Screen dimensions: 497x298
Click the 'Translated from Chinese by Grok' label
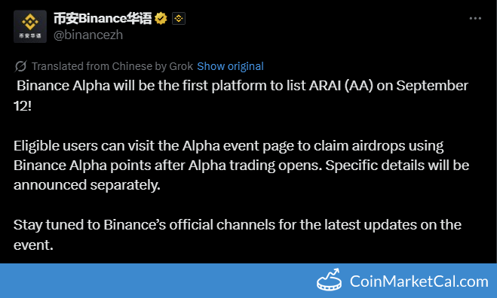(112, 66)
